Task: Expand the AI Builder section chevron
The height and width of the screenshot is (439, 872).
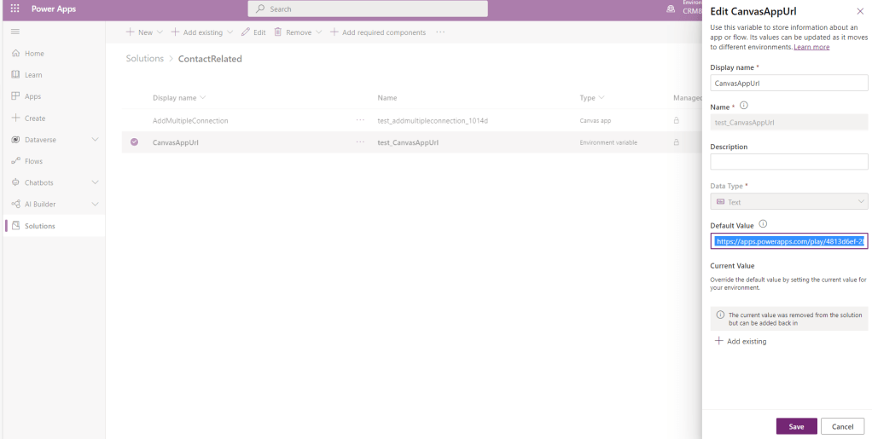Action: coord(95,204)
